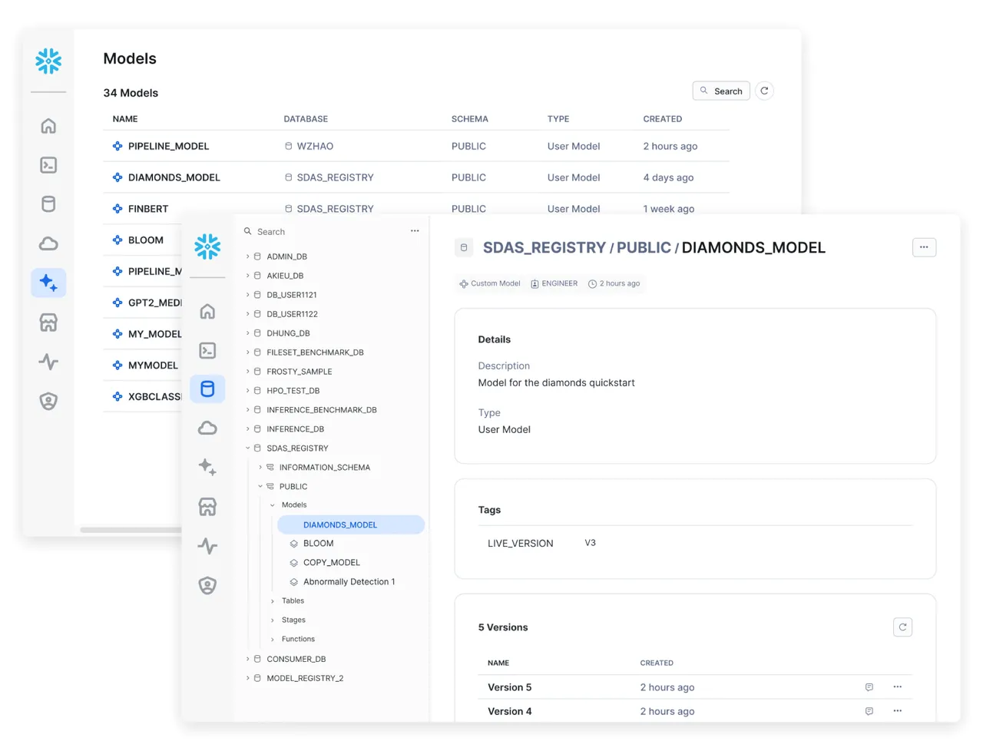Viewport: 983px width, 751px height.
Task: Select DIAMONDS_MODEL in object tree
Action: click(351, 524)
